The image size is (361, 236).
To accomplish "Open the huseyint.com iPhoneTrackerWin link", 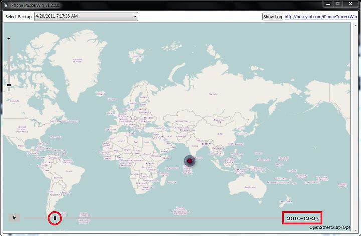I will [321, 17].
